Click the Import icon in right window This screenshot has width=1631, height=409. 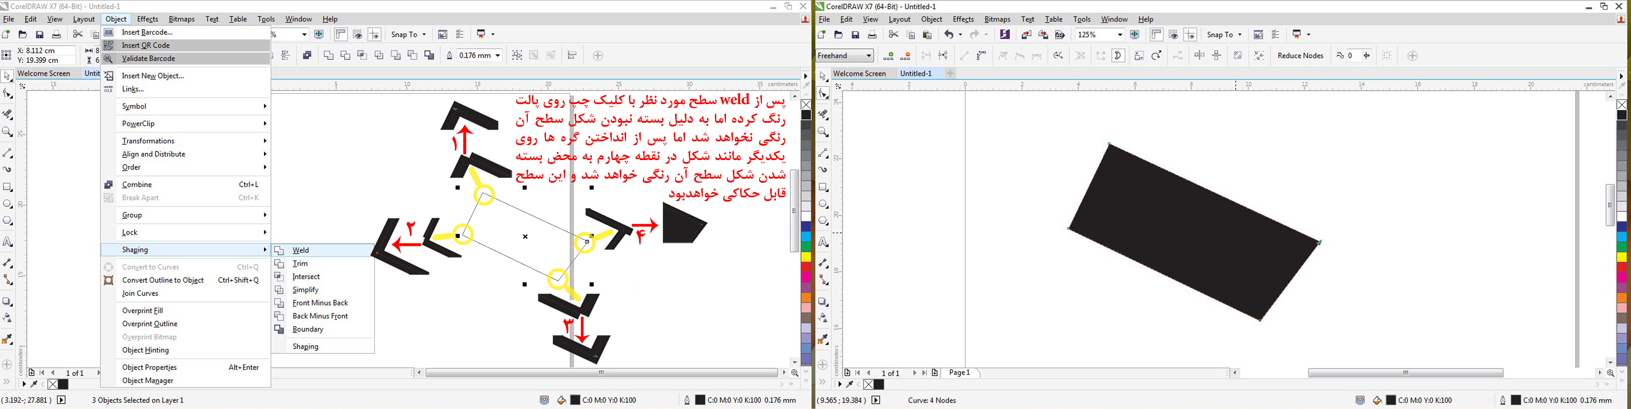pos(1026,35)
